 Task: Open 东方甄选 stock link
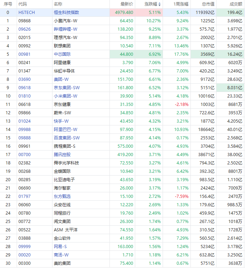pyautogui.click(x=62, y=196)
